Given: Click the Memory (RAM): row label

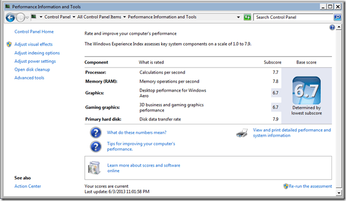Looking at the screenshot, I should click(x=102, y=81).
